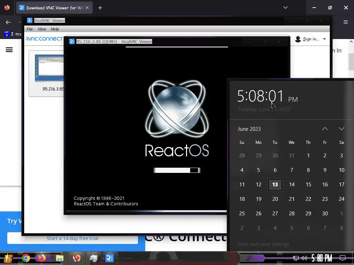Screen dimensions: 354x265
Task: Close the Download VNC Viewer browser tab
Action: (x=87, y=8)
